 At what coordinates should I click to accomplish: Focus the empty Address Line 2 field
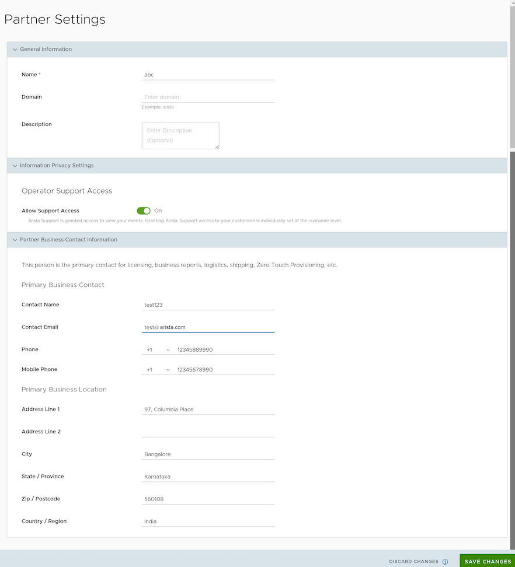coord(208,432)
